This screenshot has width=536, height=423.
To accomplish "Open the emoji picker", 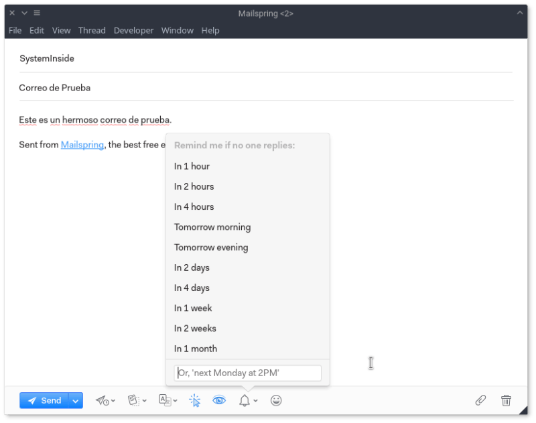I will point(276,400).
